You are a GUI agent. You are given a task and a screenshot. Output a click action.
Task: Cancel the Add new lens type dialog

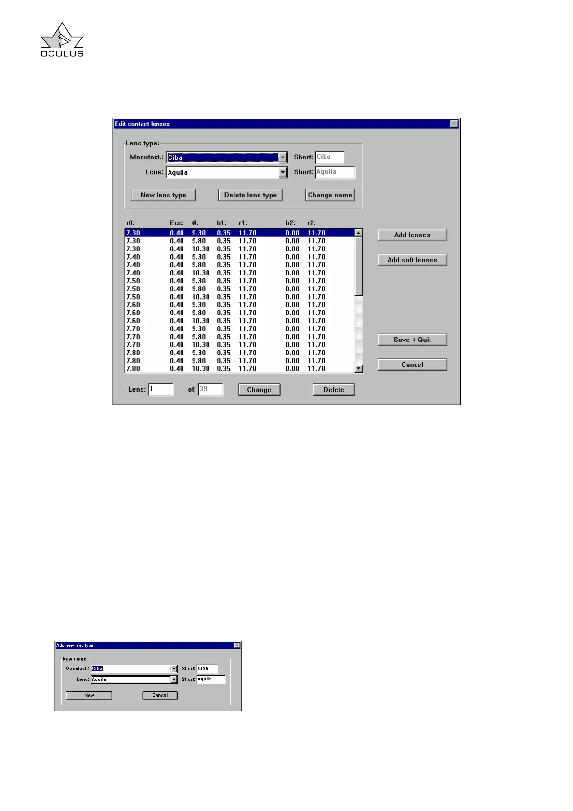pos(160,695)
